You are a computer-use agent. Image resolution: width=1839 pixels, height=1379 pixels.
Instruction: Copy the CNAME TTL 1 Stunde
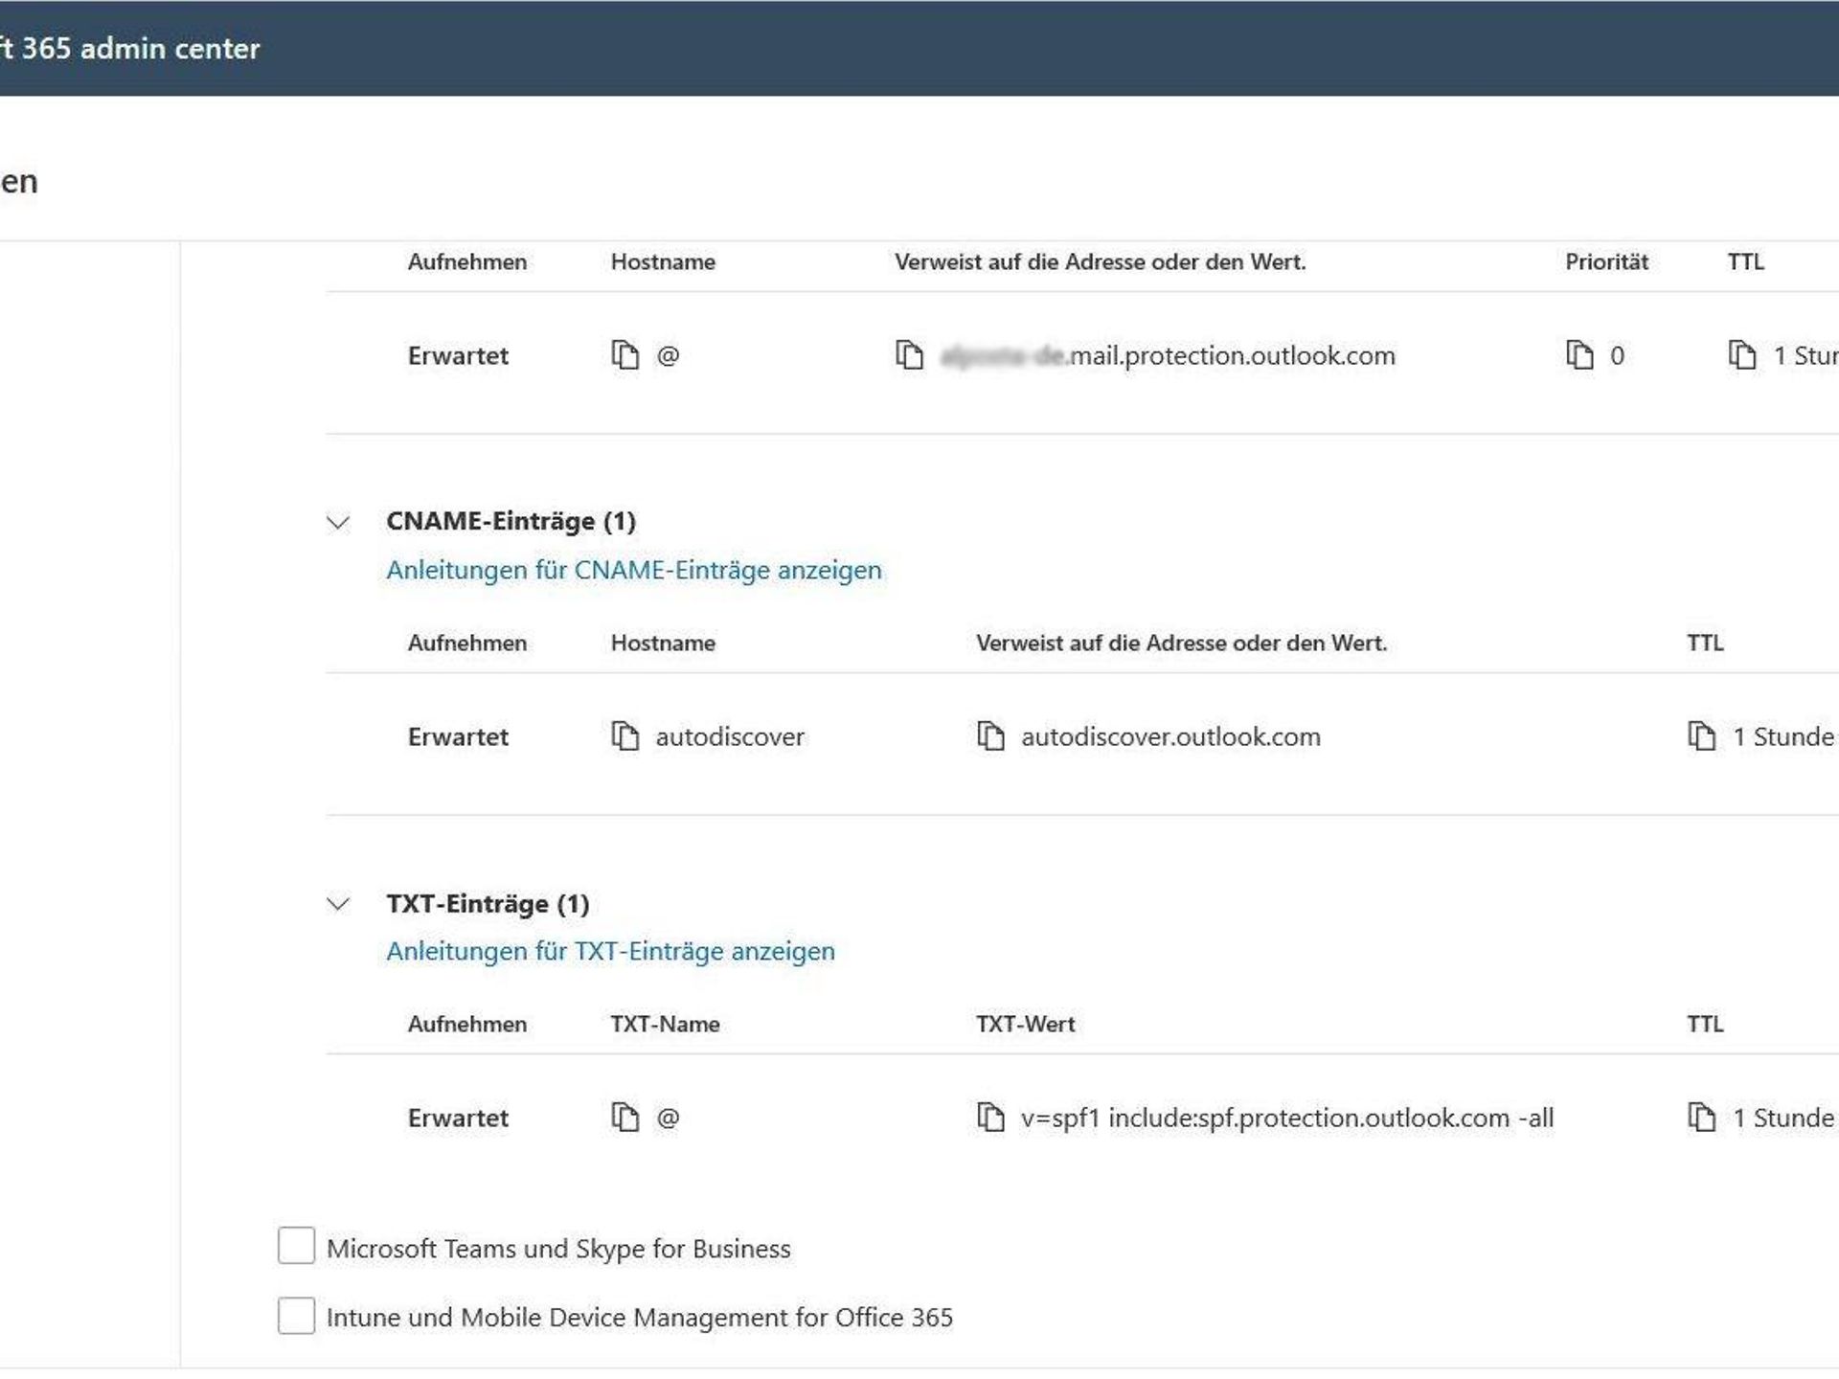pyautogui.click(x=1701, y=735)
